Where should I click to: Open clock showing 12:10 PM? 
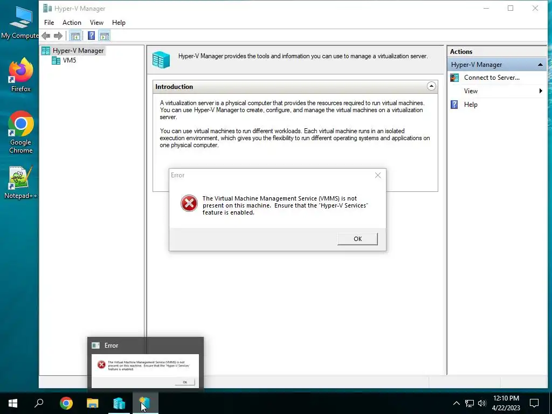pyautogui.click(x=506, y=403)
